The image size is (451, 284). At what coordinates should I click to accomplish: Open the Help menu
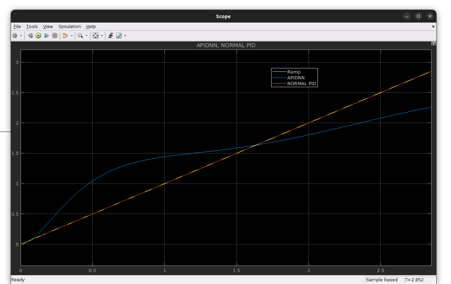point(91,26)
